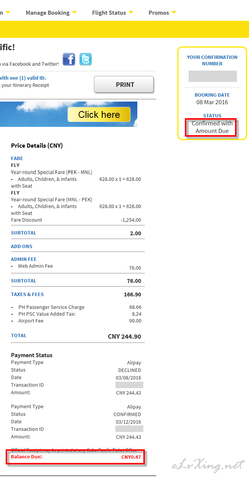Viewport: 249px width, 478px height.
Task: Click the TOTAL CNY 244.90 amount
Action: 124,336
